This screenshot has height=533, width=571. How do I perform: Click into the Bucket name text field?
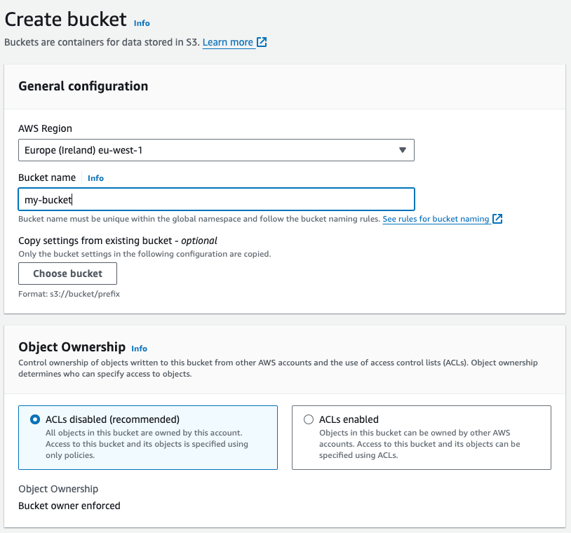(216, 200)
